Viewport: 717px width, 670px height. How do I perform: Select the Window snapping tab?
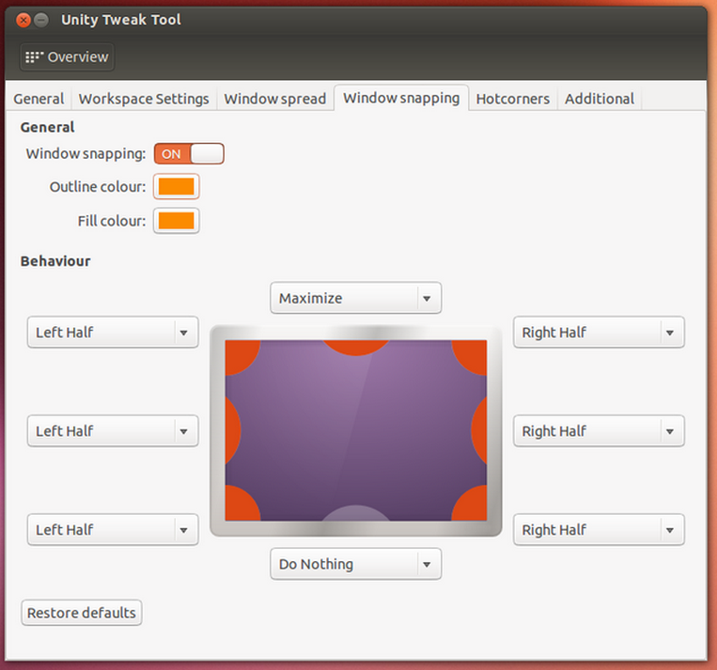point(401,98)
